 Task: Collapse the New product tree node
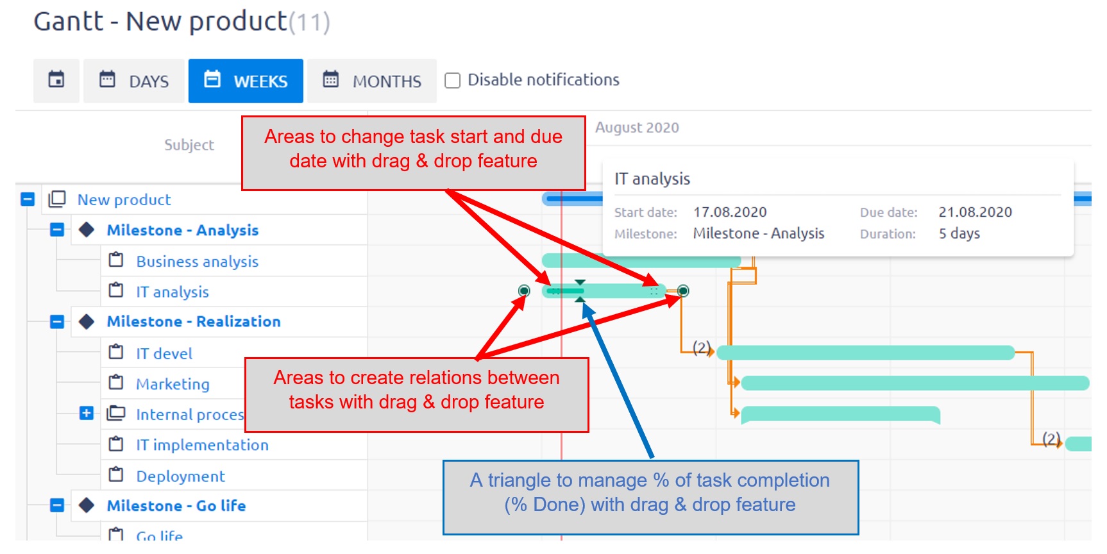(28, 199)
